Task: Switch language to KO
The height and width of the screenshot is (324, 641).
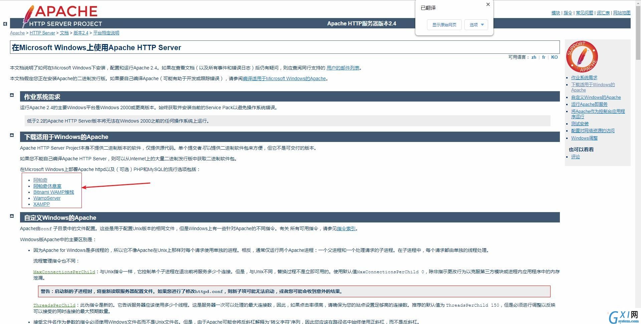Action: point(554,57)
